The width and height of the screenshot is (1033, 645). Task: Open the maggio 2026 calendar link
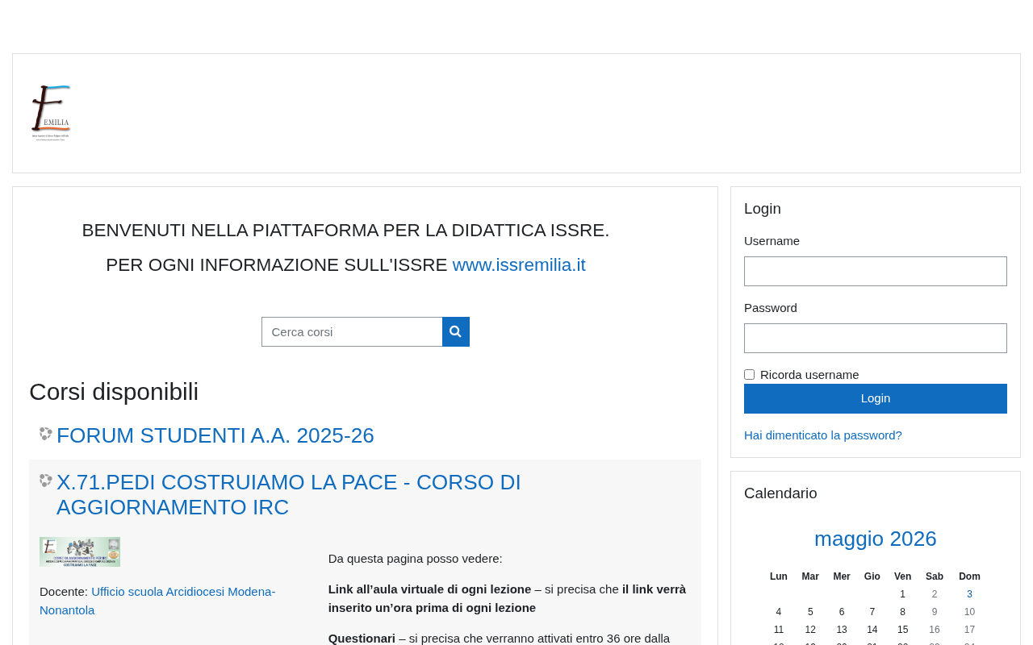pyautogui.click(x=876, y=539)
